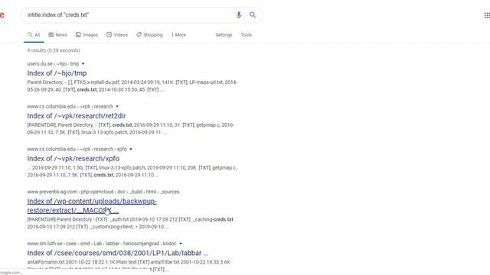
Task: Open the More search options menu
Action: click(x=178, y=34)
